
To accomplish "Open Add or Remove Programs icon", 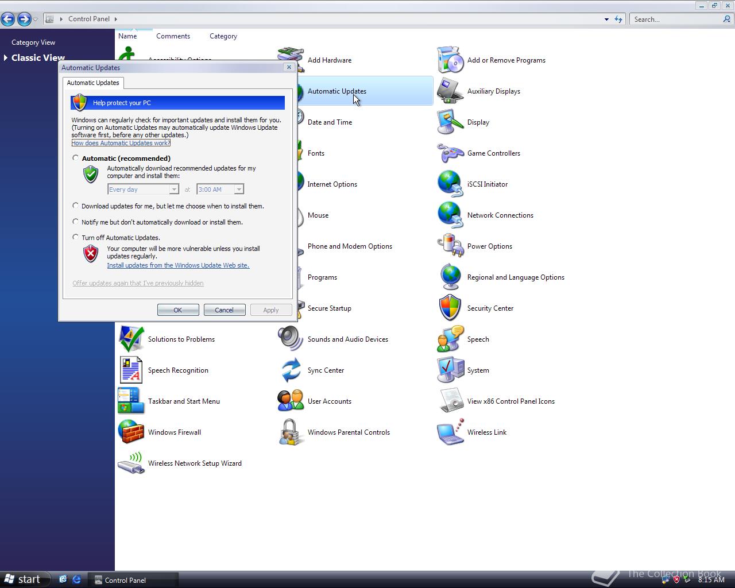I will point(450,60).
